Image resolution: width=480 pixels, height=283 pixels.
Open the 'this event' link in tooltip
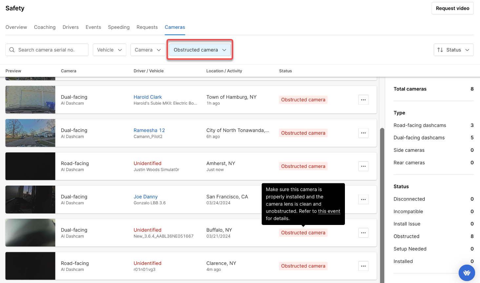[x=329, y=211]
